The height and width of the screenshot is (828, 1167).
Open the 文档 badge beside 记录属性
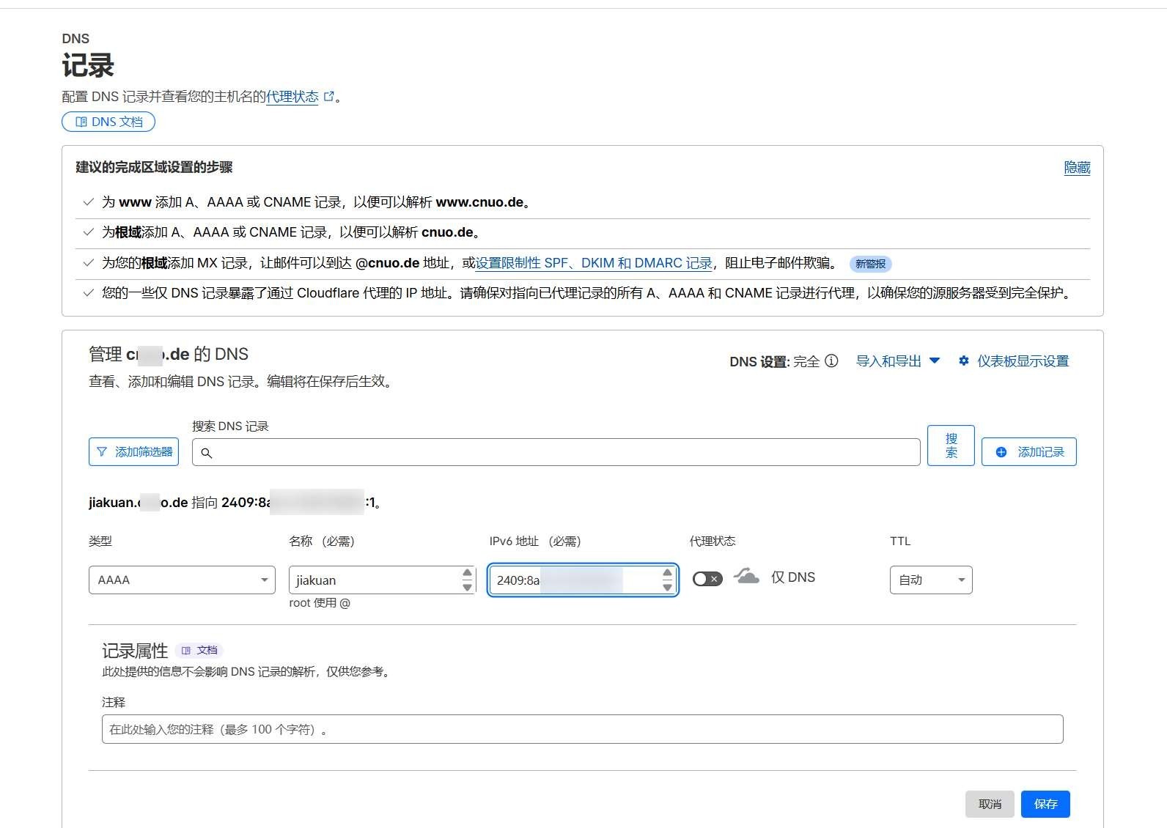199,650
